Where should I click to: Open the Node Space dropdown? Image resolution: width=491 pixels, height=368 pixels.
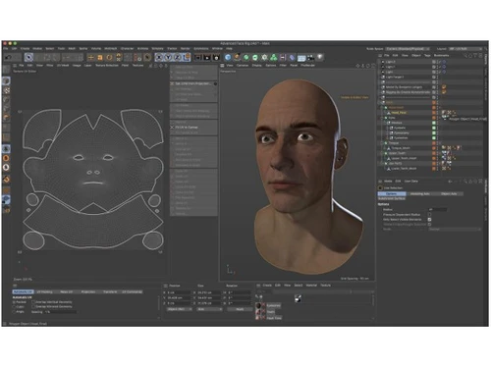pyautogui.click(x=408, y=49)
